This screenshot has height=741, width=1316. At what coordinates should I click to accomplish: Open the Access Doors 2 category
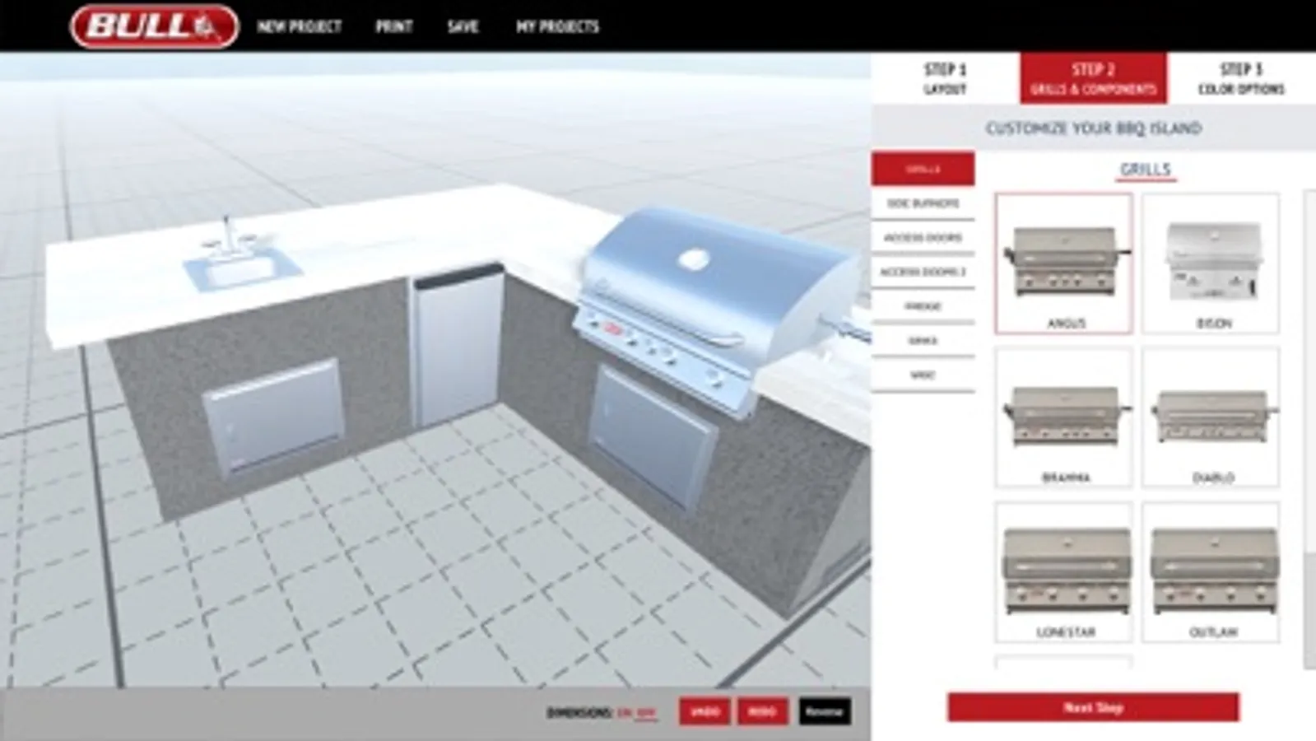[x=923, y=272]
